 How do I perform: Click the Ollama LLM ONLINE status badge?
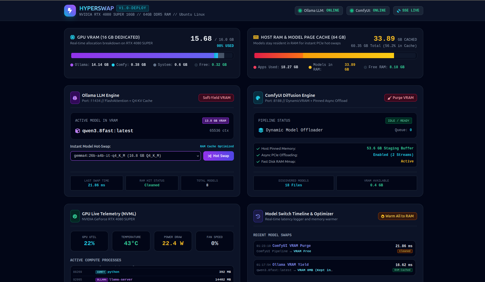point(319,11)
